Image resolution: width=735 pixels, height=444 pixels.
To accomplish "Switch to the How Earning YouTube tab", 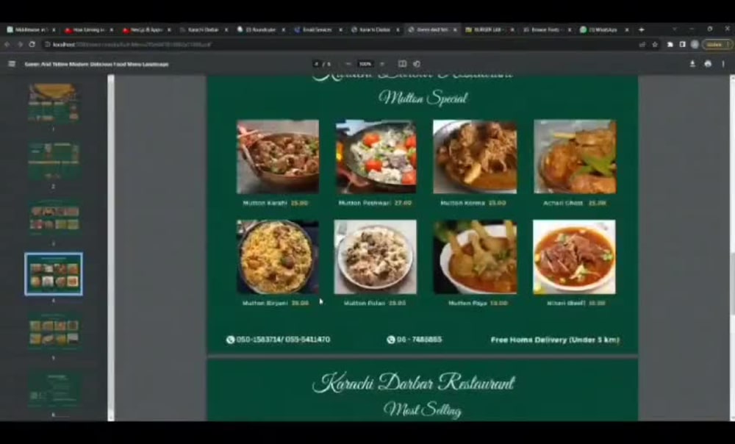I will pos(88,29).
